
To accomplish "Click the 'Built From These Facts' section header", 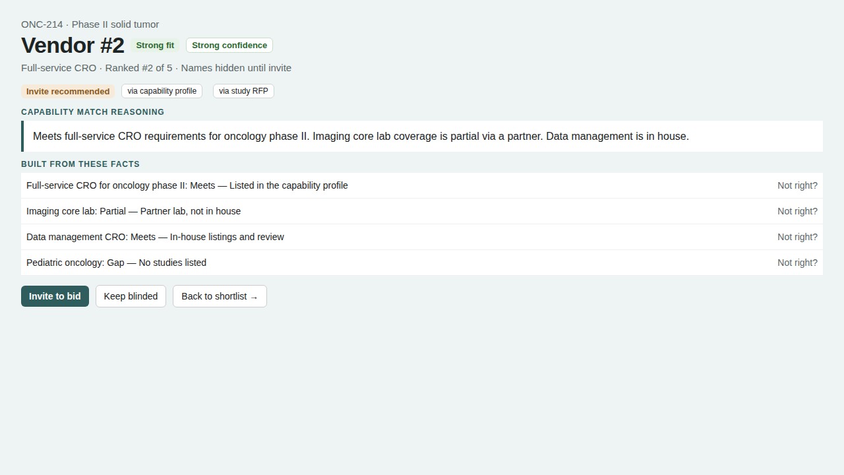I will coord(80,164).
